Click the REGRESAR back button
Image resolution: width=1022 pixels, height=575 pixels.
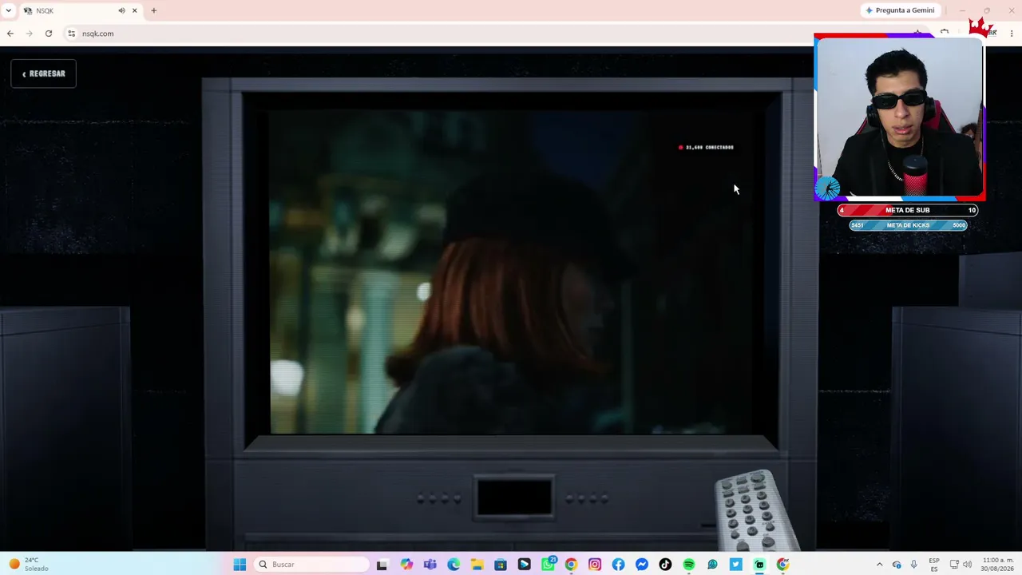44,73
